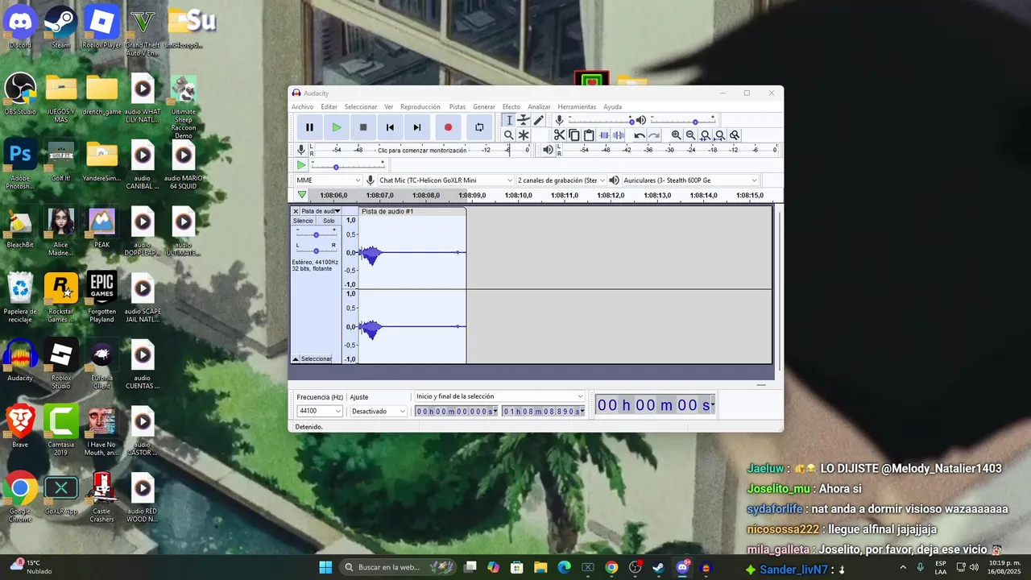The height and width of the screenshot is (580, 1031).
Task: Click the selection start time field
Action: [x=456, y=411]
